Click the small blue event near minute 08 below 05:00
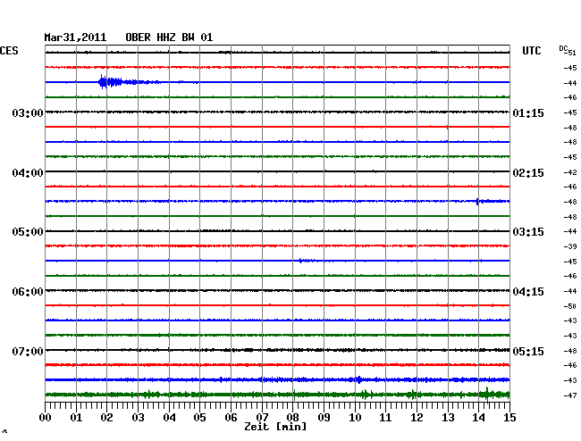Image resolution: width=581 pixels, height=441 pixels. pos(306,261)
